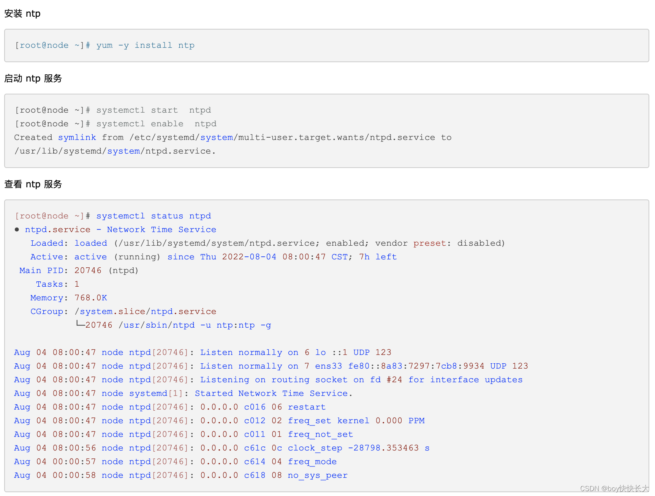Click the 'c016 06 restart' log line
The height and width of the screenshot is (496, 655).
pyautogui.click(x=170, y=407)
